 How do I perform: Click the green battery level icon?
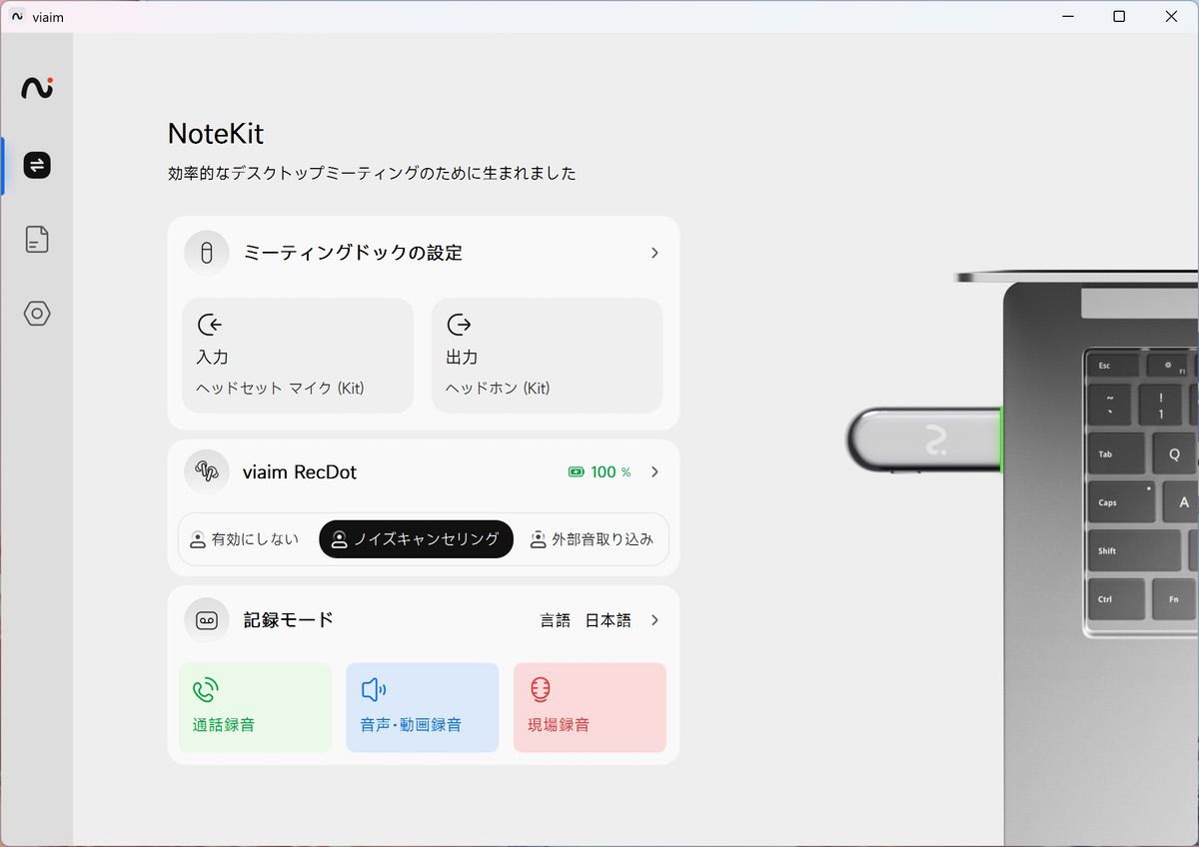tap(577, 472)
